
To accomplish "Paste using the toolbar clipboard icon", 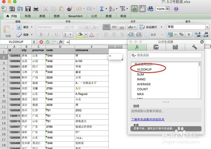I will point(61,9).
